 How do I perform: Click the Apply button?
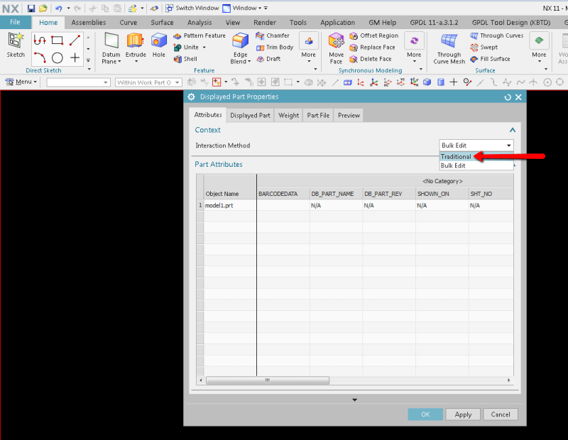463,414
